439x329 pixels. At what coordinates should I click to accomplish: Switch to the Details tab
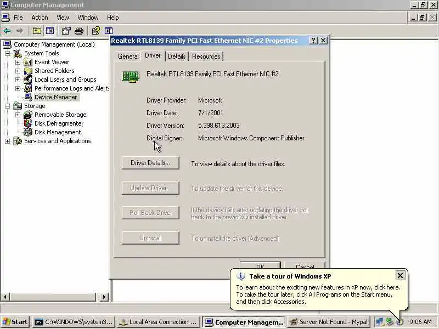[x=177, y=56]
